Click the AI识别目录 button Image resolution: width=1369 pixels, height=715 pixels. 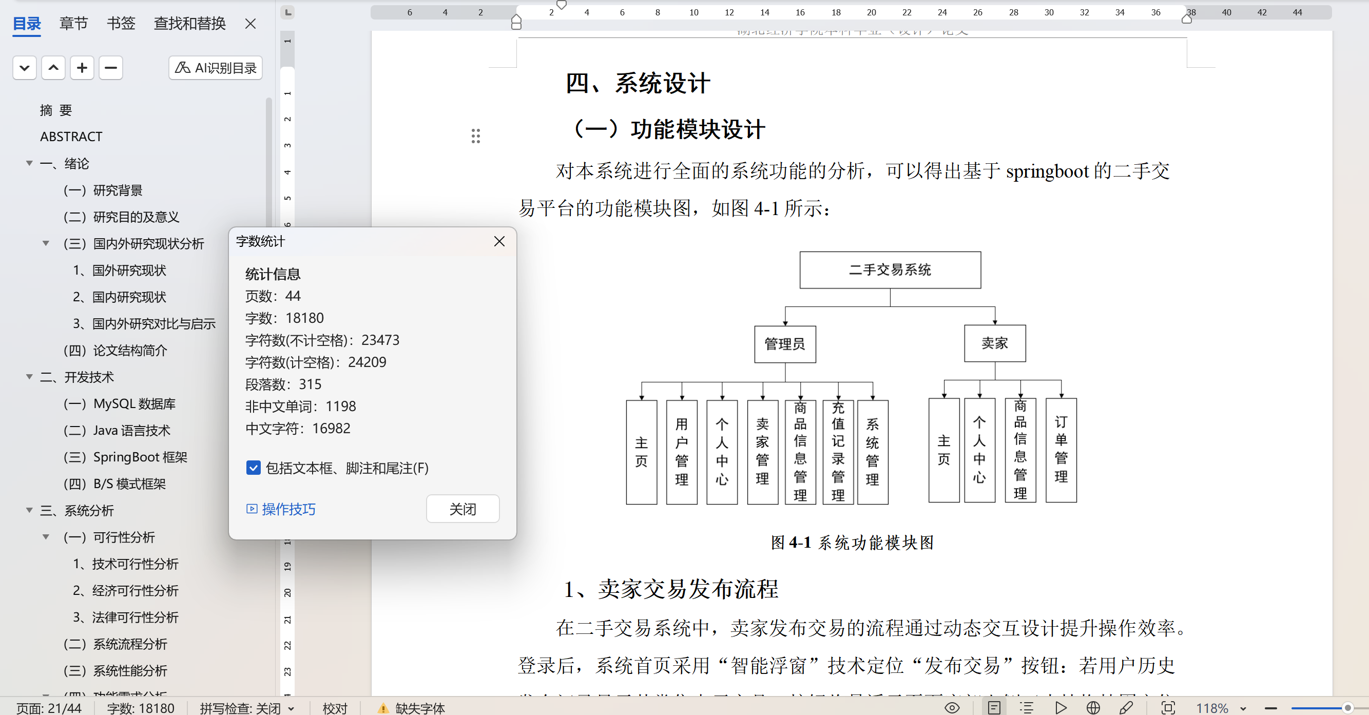[x=215, y=68]
